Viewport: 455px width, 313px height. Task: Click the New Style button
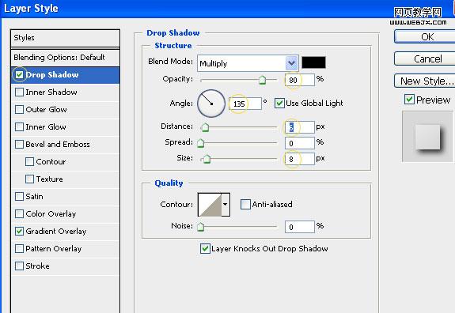point(424,81)
